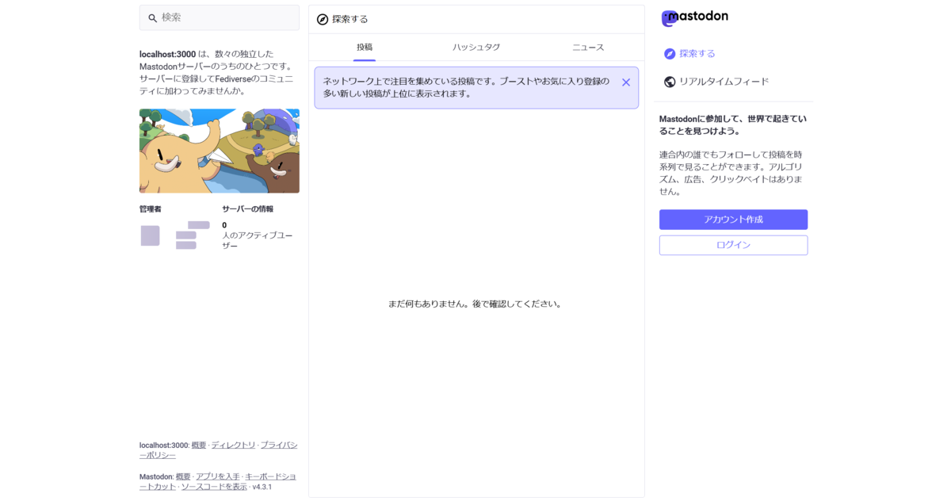This screenshot has height=501, width=951.
Task: Click the 人のアクティブユーザー count text
Action: (x=258, y=241)
